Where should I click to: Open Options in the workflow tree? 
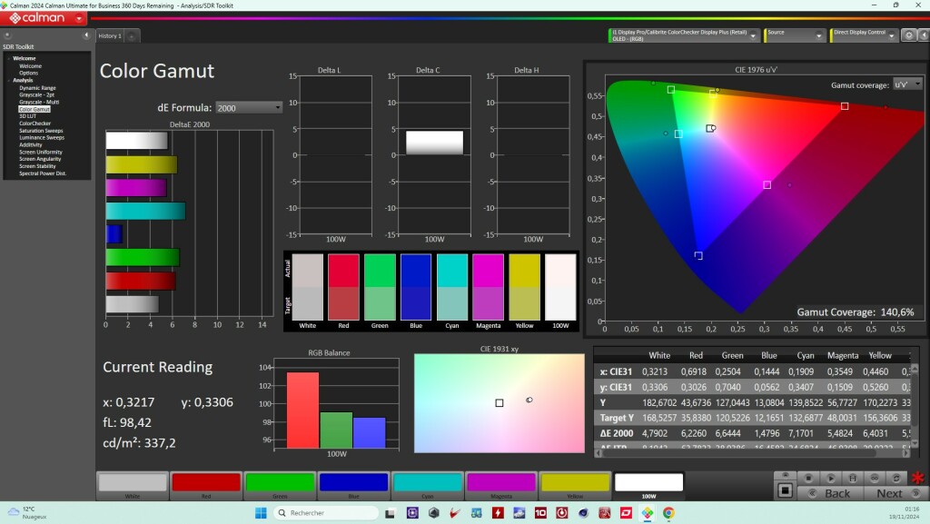click(28, 73)
